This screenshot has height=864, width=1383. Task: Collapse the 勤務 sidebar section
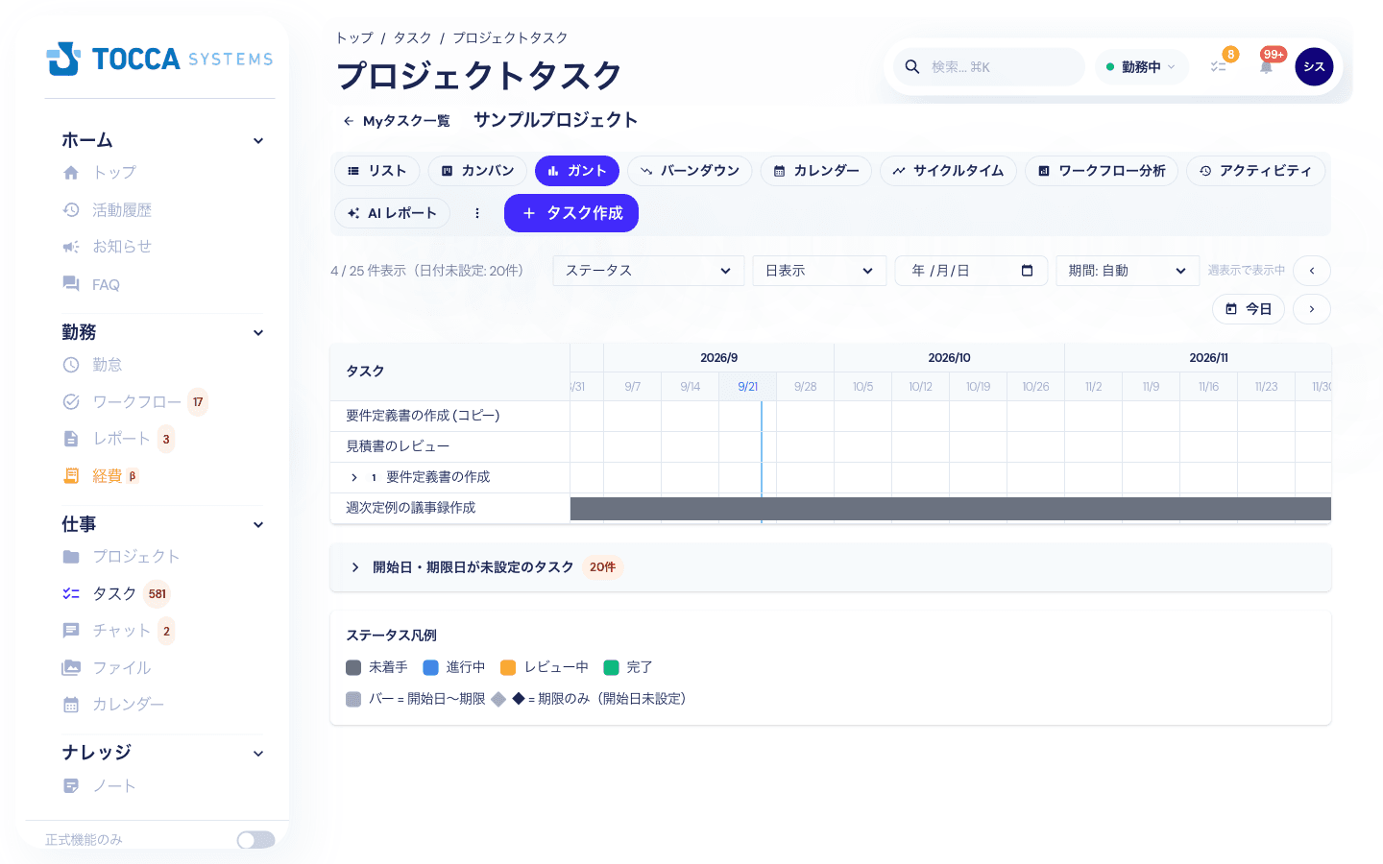coord(258,333)
